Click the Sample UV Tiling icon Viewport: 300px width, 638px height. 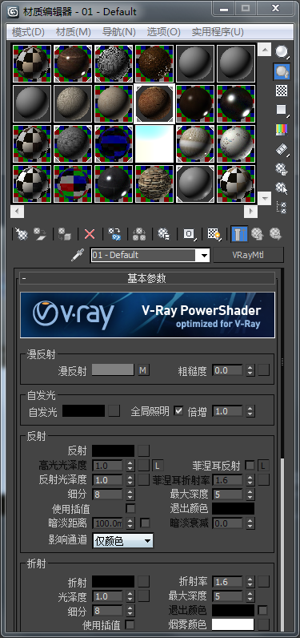click(282, 110)
